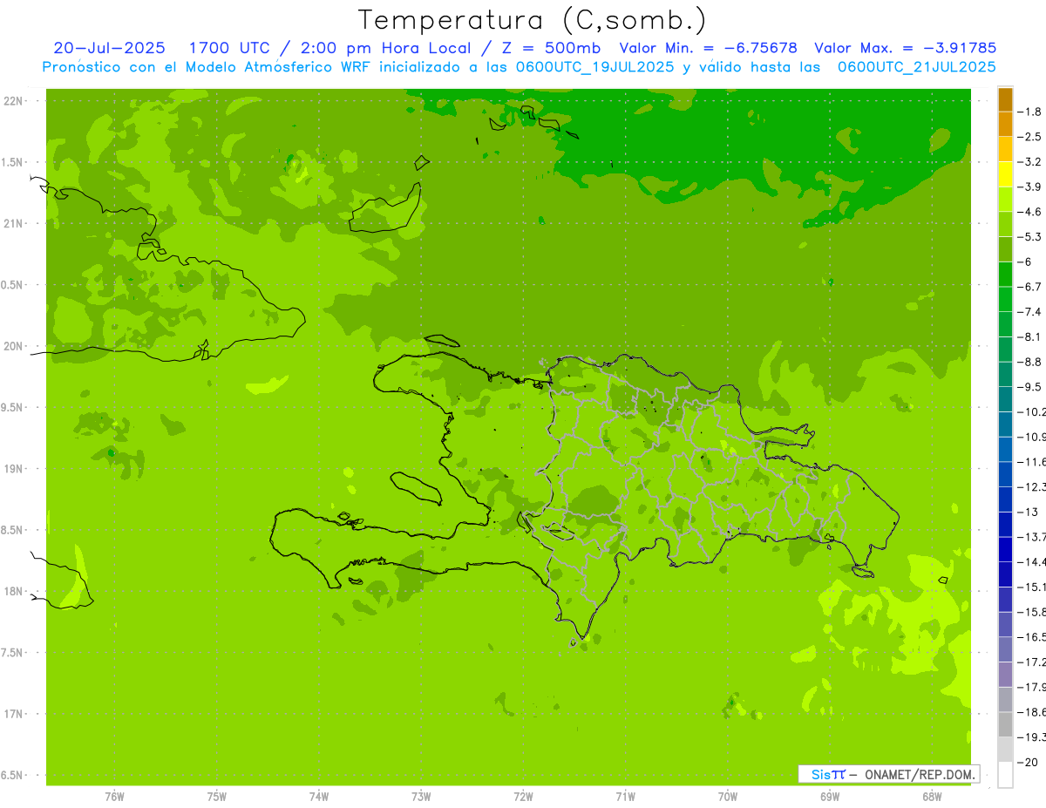The height and width of the screenshot is (808, 1046).
Task: Click the blue 'Sis' logo text
Action: tap(819, 774)
